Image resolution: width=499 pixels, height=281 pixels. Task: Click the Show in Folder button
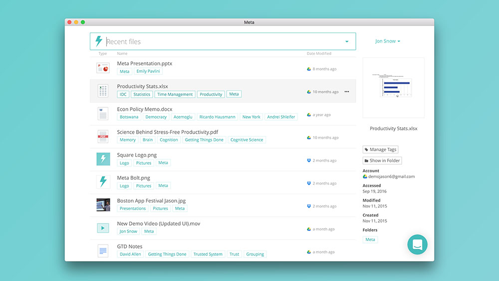(382, 161)
